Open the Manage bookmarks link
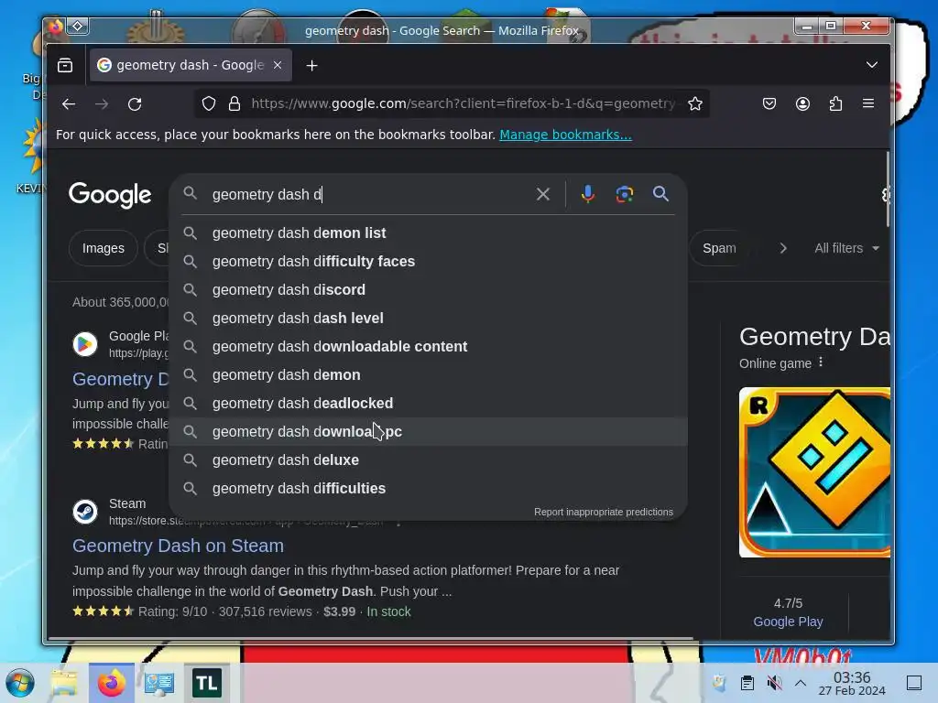Viewport: 938px width, 703px height. tap(565, 135)
